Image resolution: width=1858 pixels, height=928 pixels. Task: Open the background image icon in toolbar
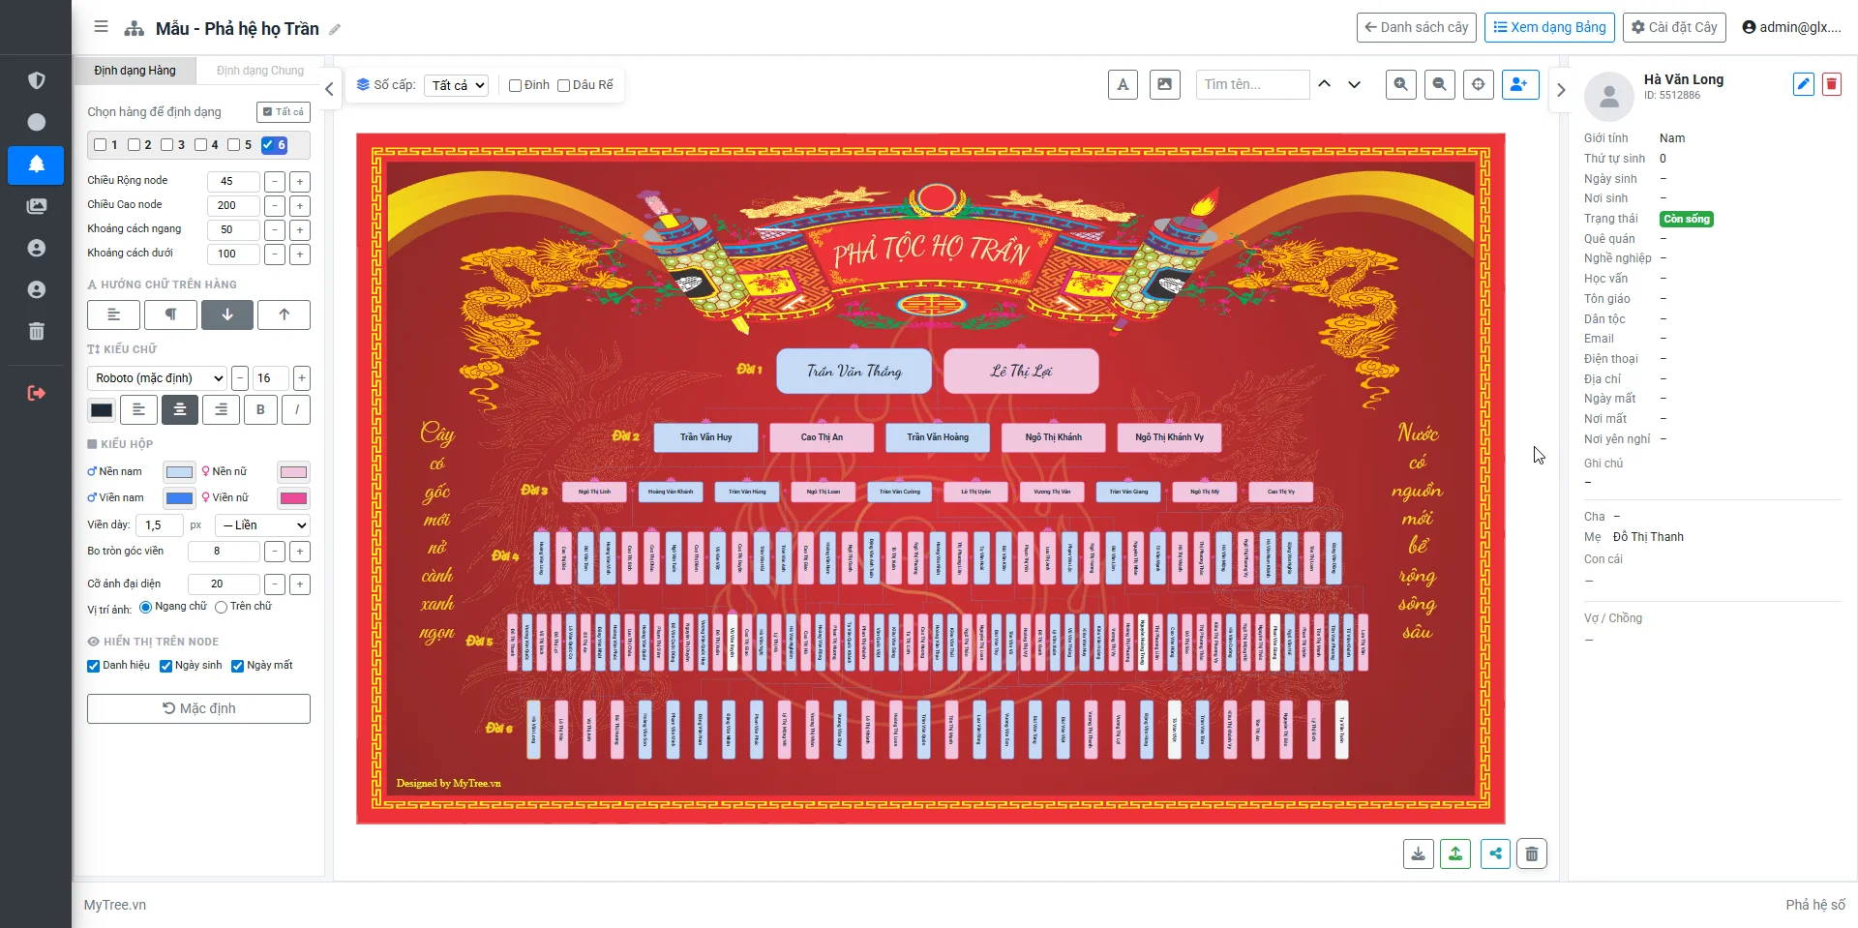1164,85
